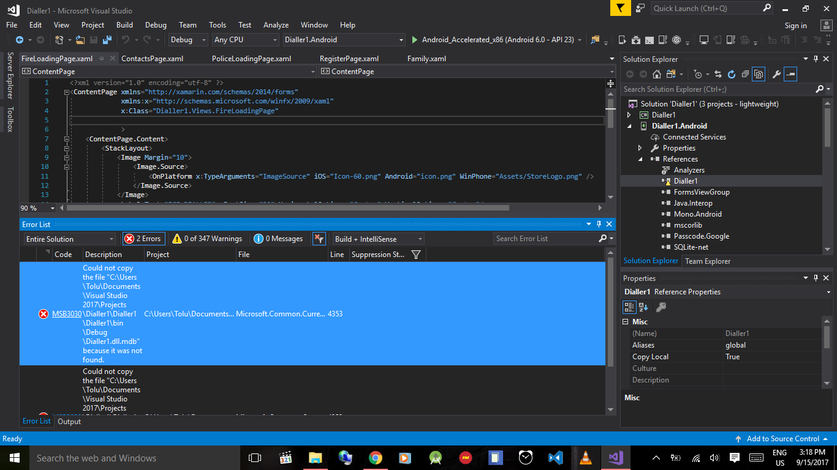This screenshot has width=837, height=470.
Task: Open Chrome from the Windows taskbar
Action: pos(376,458)
